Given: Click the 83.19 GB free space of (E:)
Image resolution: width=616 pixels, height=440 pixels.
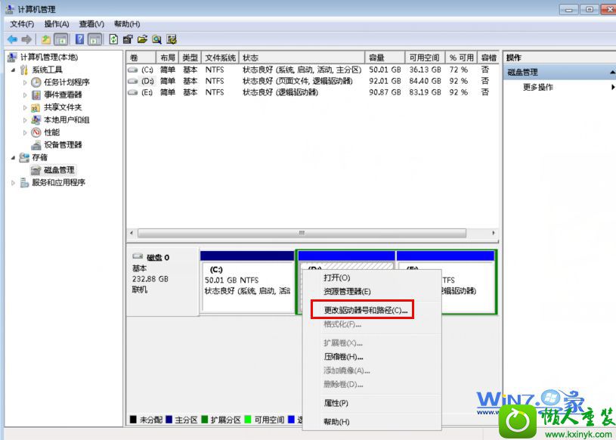Looking at the screenshot, I should point(425,92).
